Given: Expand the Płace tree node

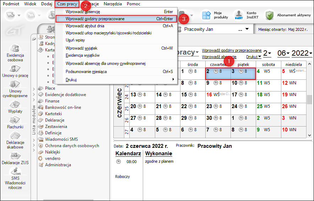Looking at the screenshot, I should (x=34, y=89).
